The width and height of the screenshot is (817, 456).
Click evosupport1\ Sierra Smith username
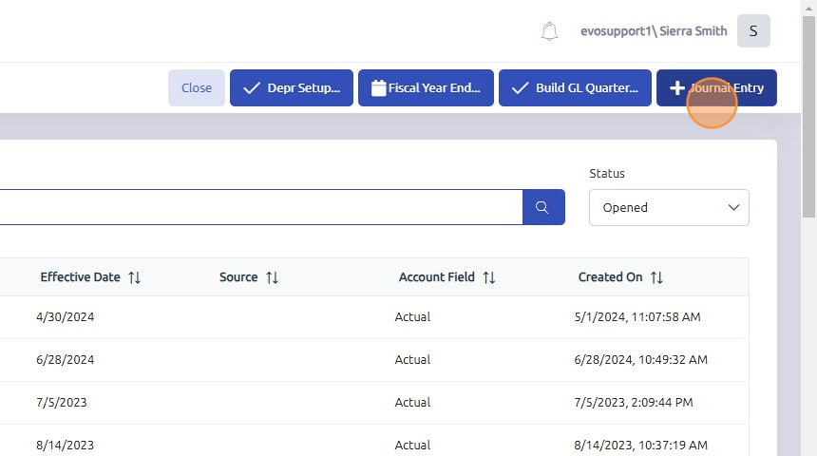click(x=654, y=31)
